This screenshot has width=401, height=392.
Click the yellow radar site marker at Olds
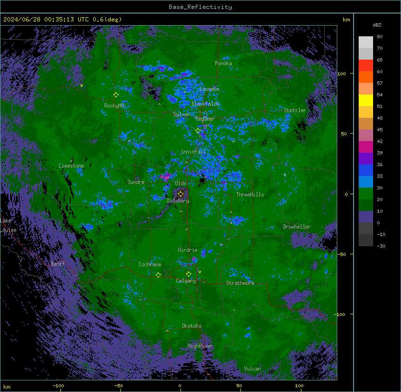pos(180,194)
